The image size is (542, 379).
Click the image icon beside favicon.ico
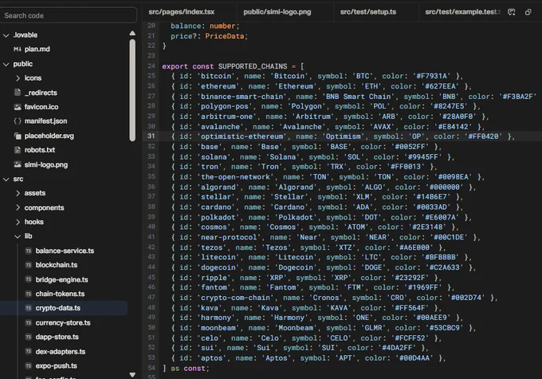(x=18, y=107)
